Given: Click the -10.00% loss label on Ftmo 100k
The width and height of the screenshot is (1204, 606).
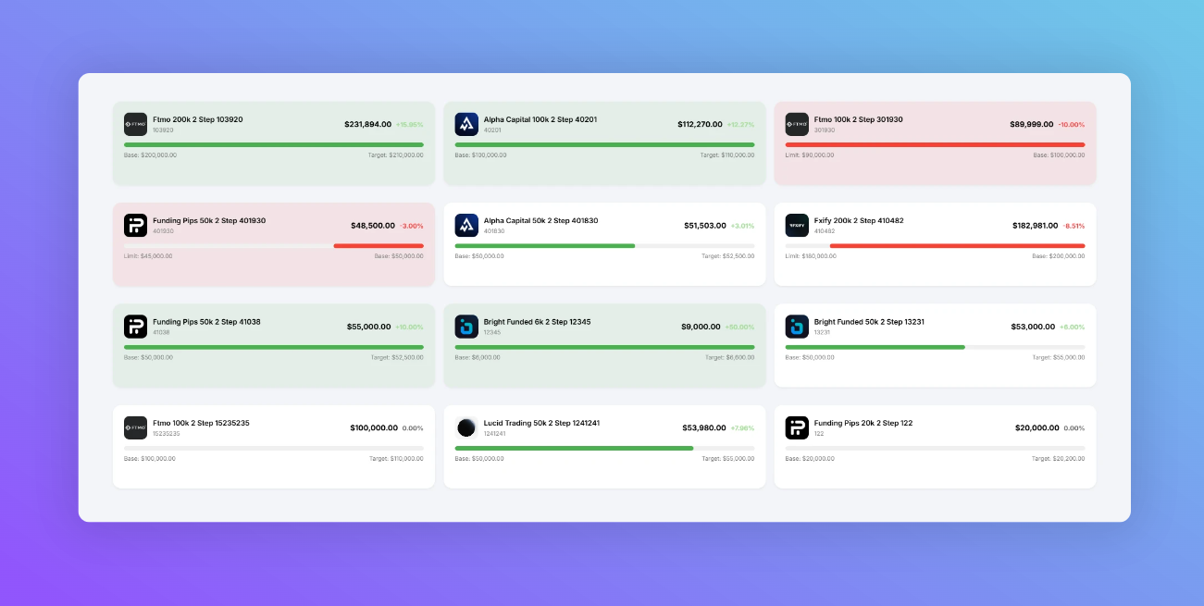Looking at the screenshot, I should click(1072, 125).
